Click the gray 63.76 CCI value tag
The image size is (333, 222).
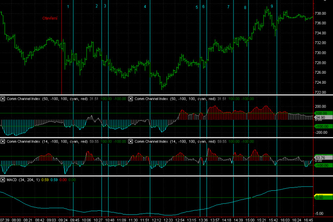pos(323,157)
